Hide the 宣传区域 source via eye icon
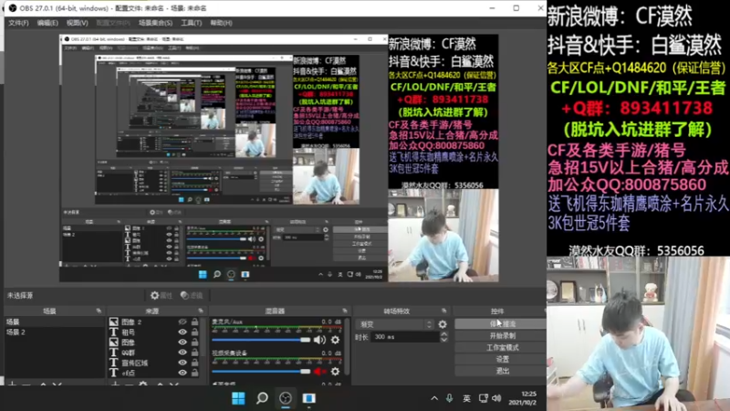Viewport: 730px width, 411px height. (182, 363)
